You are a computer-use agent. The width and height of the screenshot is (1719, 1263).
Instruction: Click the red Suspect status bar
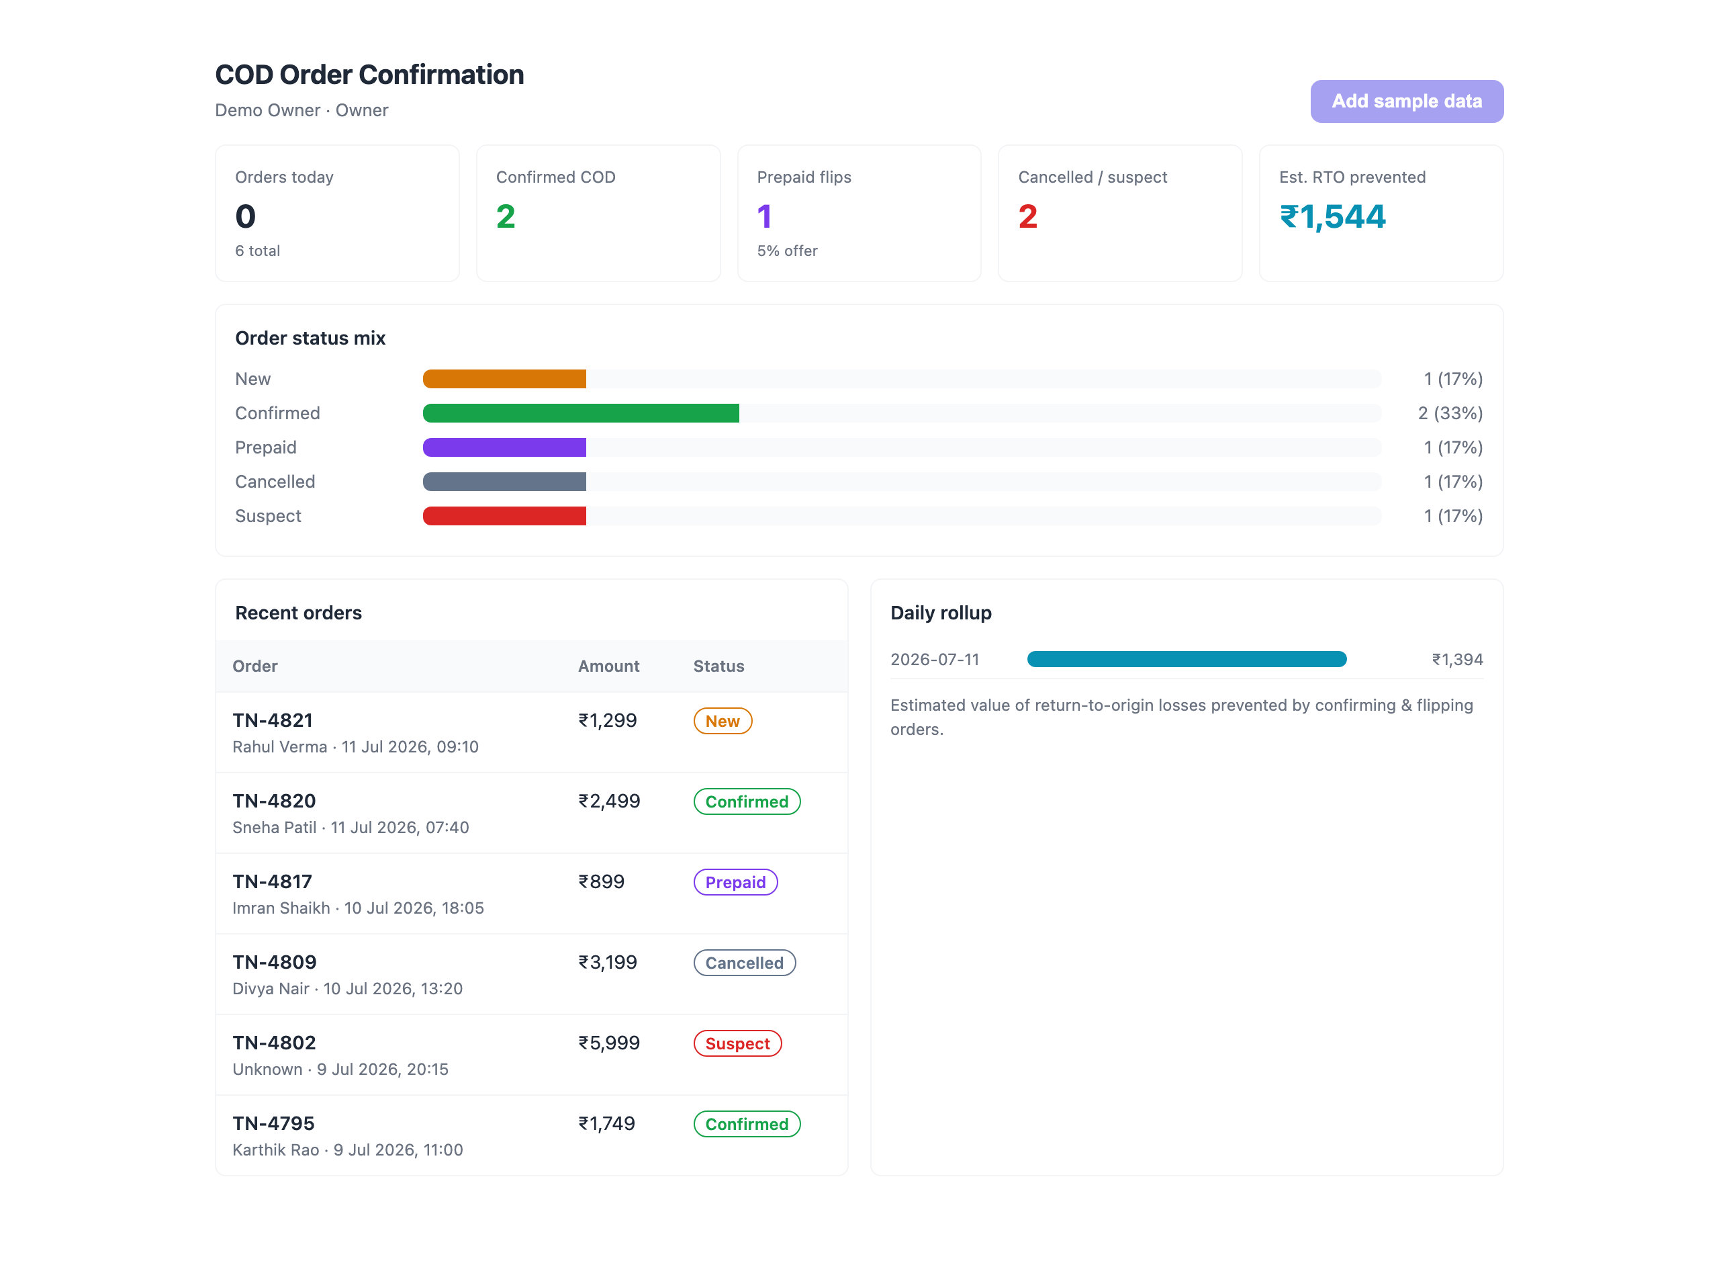504,516
